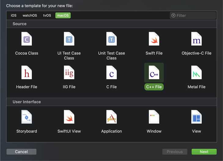Screen dimensions: 223x161
Task: Select the Cocoa Class template icon
Action: tap(27, 39)
